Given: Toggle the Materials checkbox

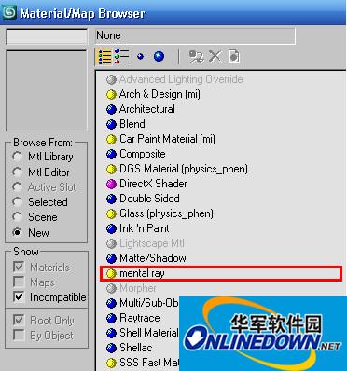Looking at the screenshot, I should click(x=19, y=268).
